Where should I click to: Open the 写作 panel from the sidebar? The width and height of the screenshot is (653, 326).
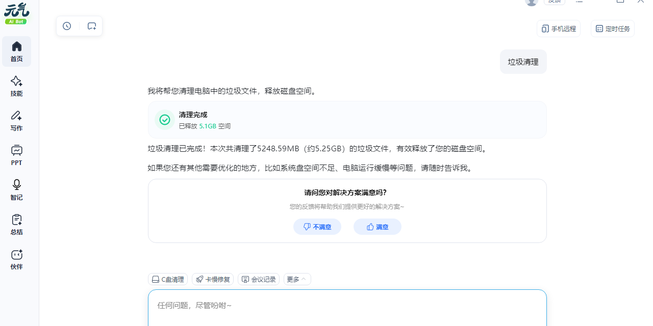point(16,120)
